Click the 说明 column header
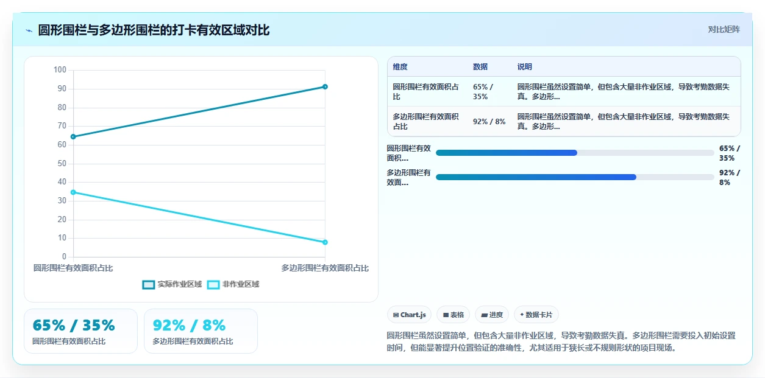Viewport: 765px width, 378px height. click(x=525, y=66)
